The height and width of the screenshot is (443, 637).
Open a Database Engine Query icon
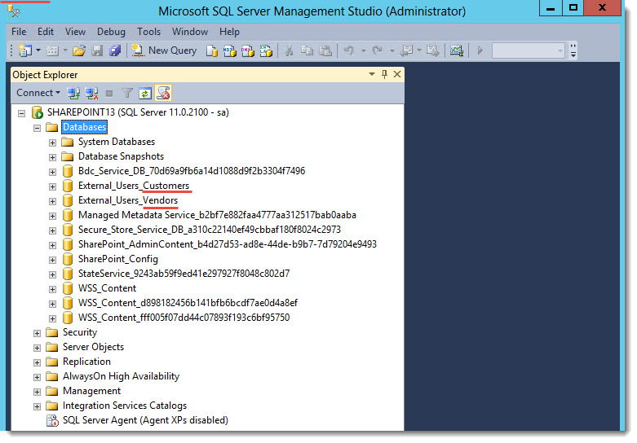coord(212,50)
